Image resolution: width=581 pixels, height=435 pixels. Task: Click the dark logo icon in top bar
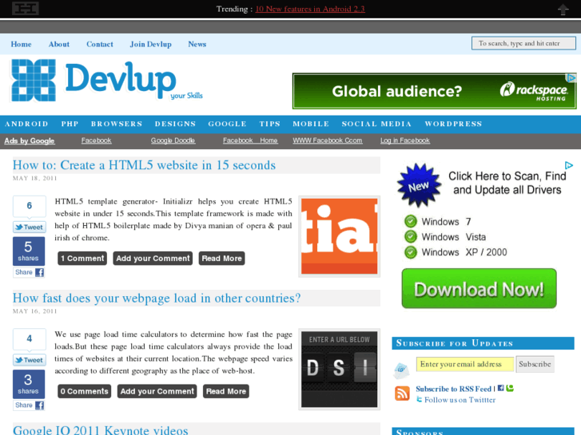[x=26, y=8]
